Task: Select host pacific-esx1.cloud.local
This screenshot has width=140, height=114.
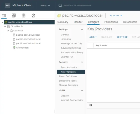Action: pyautogui.click(x=28, y=35)
